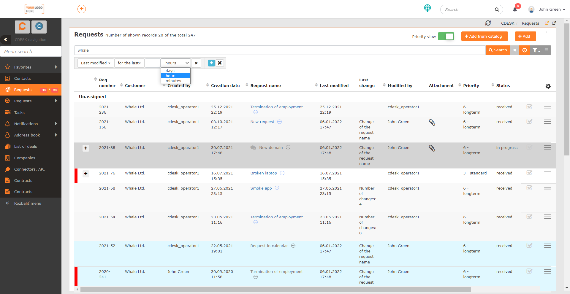Open the table column settings gear

coord(548,86)
